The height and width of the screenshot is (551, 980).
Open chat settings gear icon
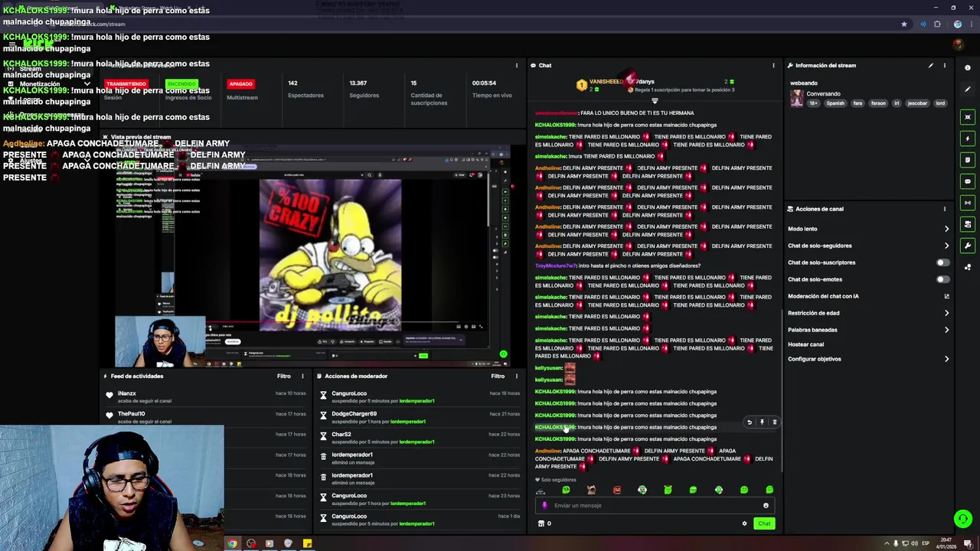744,523
